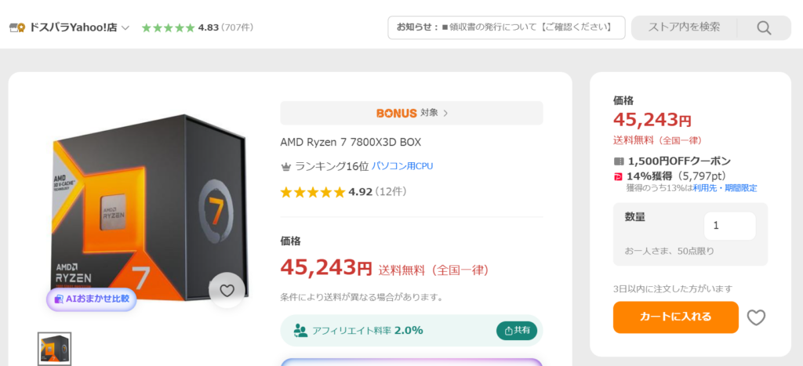Click the PayPay points icon
Image resolution: width=803 pixels, height=366 pixels.
(x=618, y=176)
